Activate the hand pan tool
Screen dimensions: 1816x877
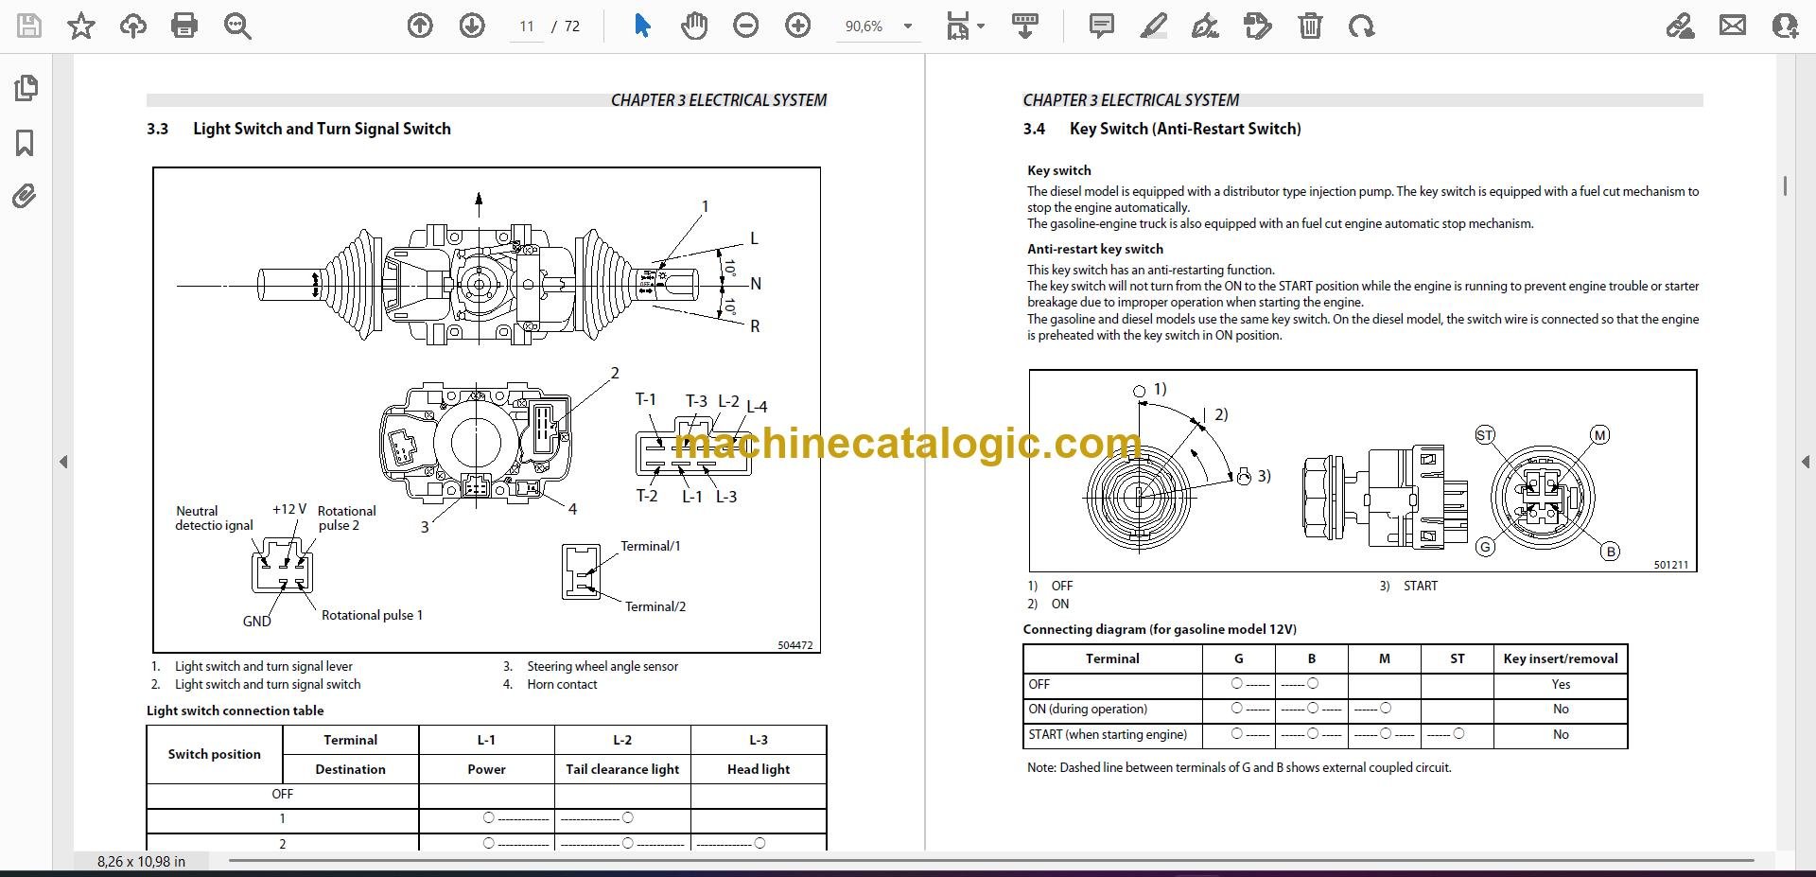tap(694, 26)
